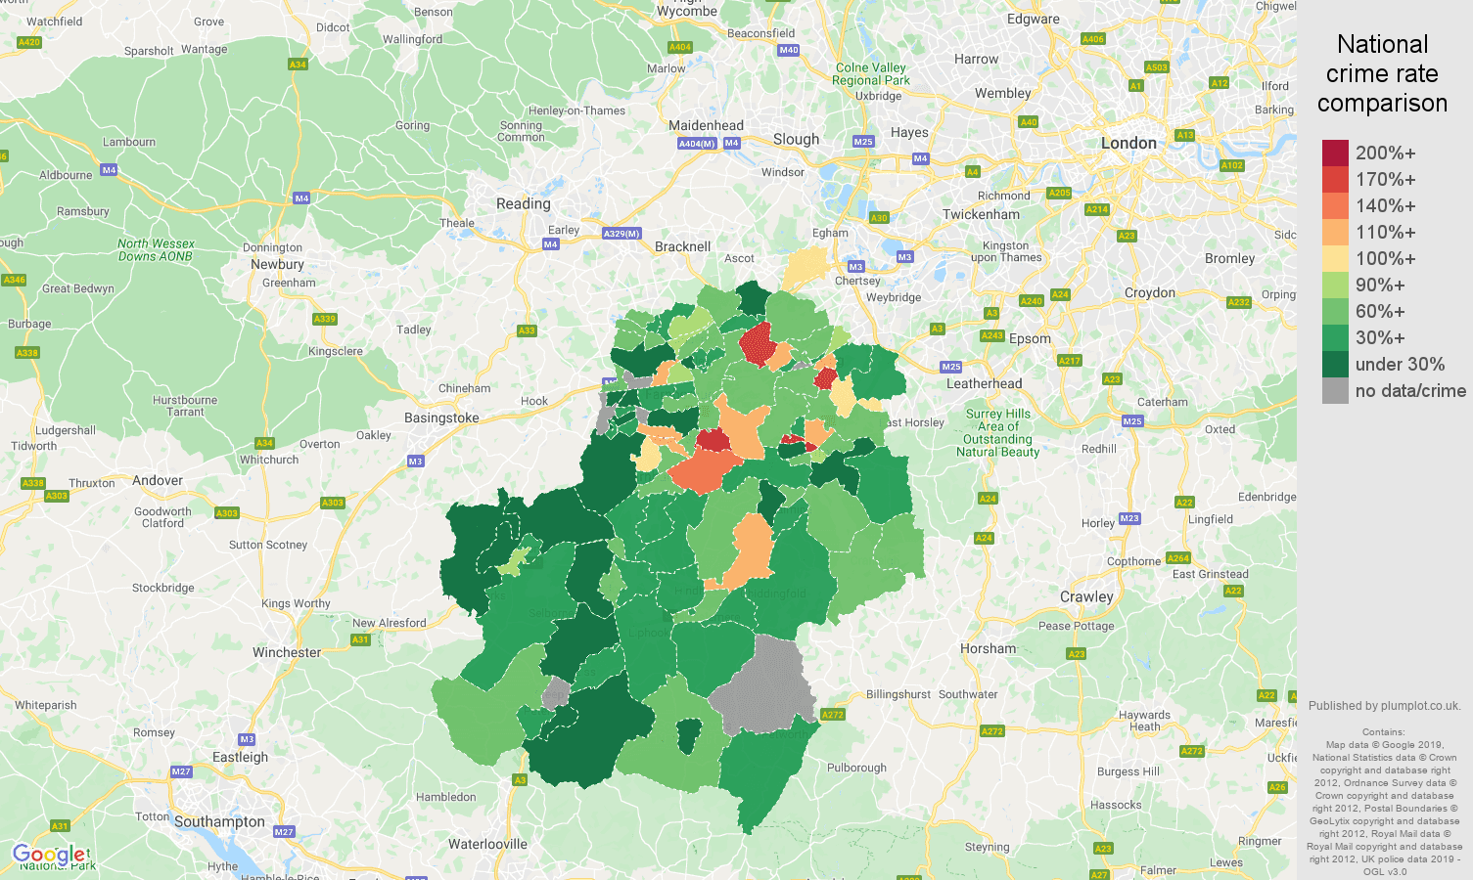Click the 170%+ legend color swatch
The width and height of the screenshot is (1473, 880).
pos(1335,180)
